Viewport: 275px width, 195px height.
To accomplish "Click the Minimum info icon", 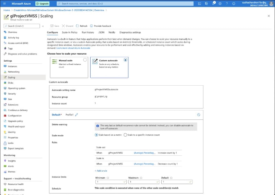I will click(108, 178).
